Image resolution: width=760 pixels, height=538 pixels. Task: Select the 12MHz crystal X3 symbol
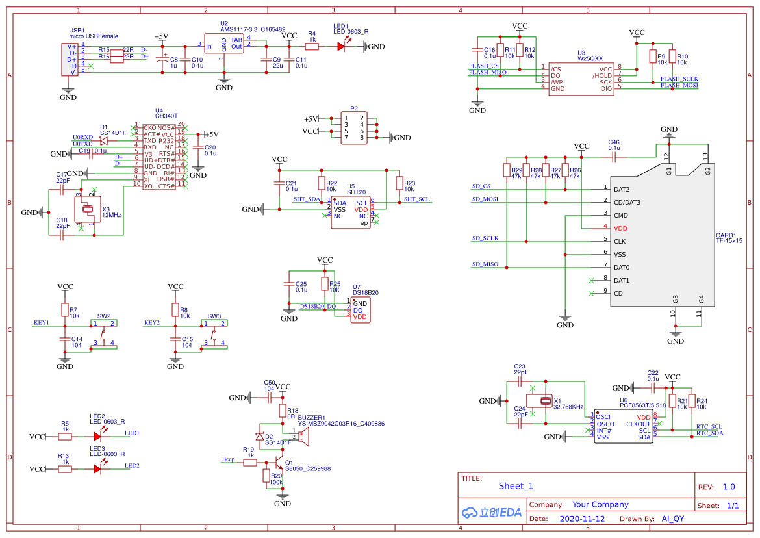[x=88, y=209]
